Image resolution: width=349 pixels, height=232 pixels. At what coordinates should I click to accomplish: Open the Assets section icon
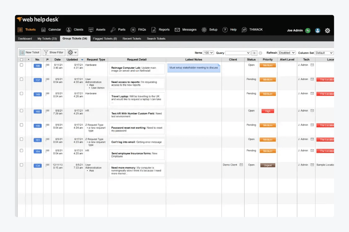click(x=92, y=29)
